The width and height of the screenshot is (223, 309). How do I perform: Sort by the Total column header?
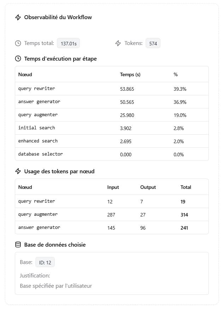click(x=186, y=187)
